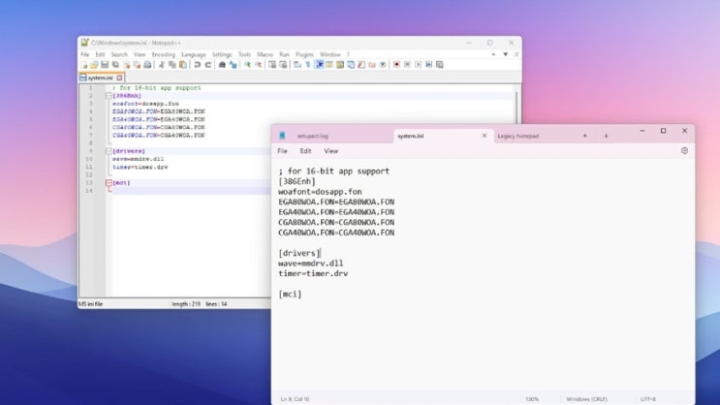
Task: Click the Cut scissors icon in Notepad++
Action: tap(161, 65)
